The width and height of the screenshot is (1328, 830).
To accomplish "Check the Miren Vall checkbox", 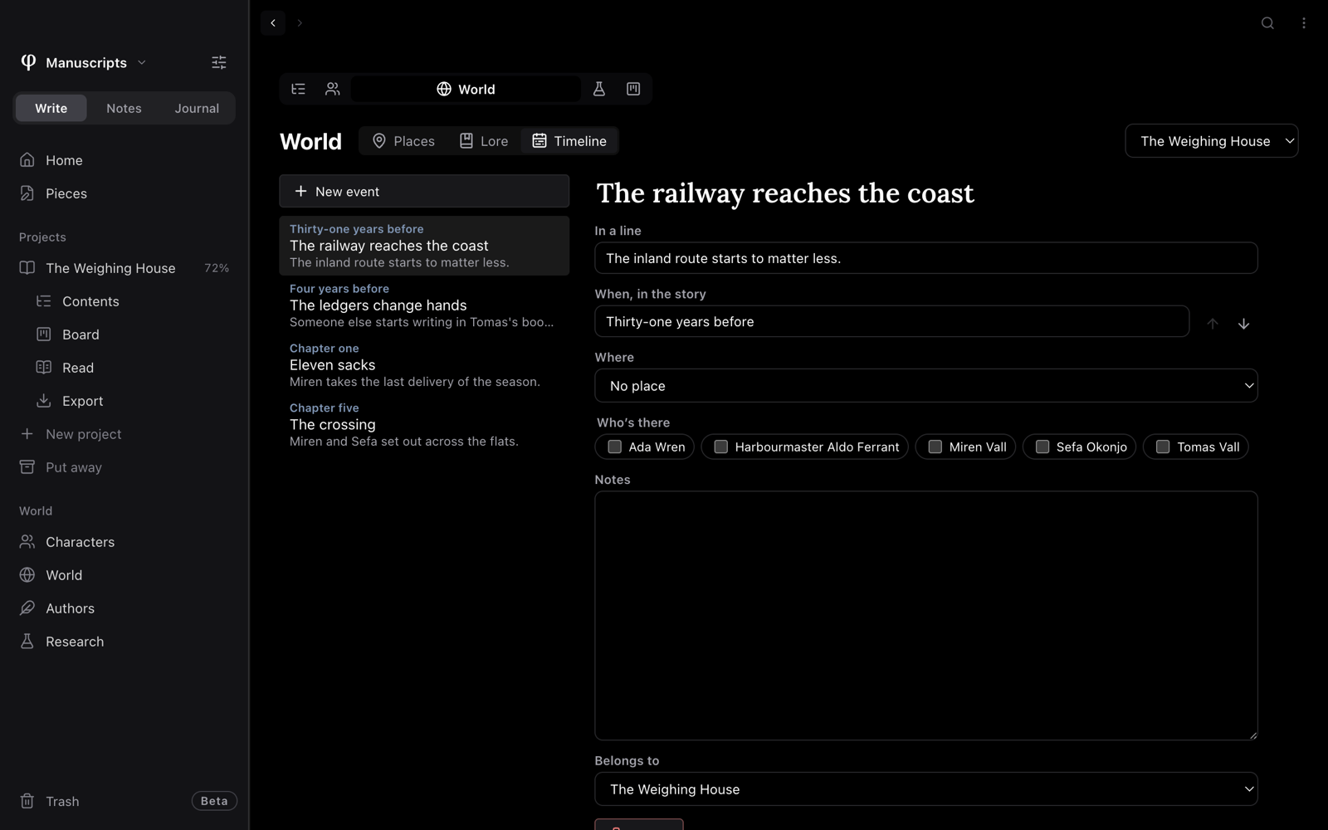I will [x=935, y=447].
